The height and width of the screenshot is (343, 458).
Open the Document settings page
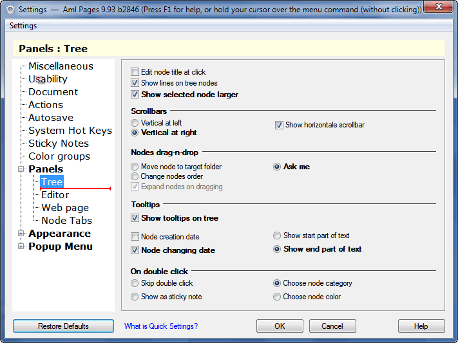pos(53,92)
